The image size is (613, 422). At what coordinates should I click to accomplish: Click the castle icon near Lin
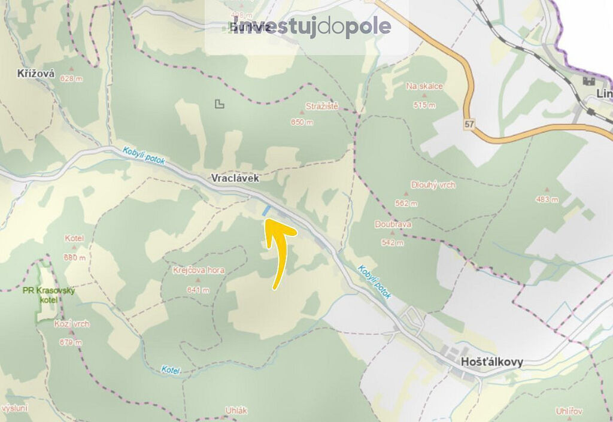pos(588,81)
